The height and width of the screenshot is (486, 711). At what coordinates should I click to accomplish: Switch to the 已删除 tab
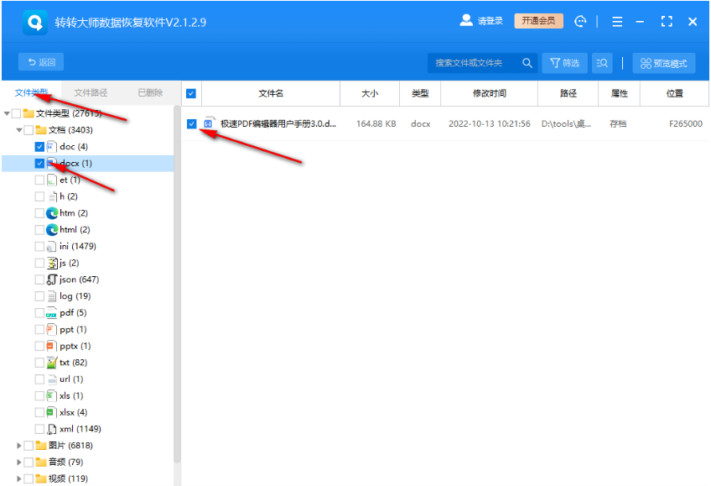[x=150, y=93]
